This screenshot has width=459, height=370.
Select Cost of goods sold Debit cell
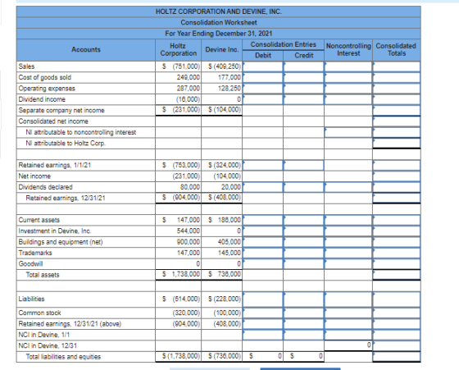263,78
